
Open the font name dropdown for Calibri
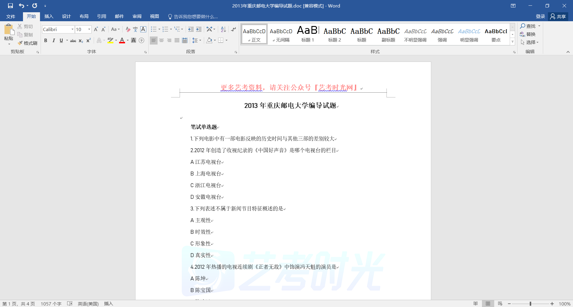point(72,29)
